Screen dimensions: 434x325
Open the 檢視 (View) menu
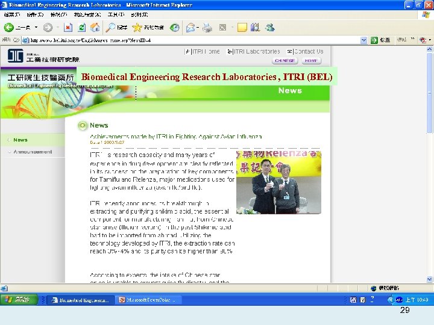(x=58, y=14)
